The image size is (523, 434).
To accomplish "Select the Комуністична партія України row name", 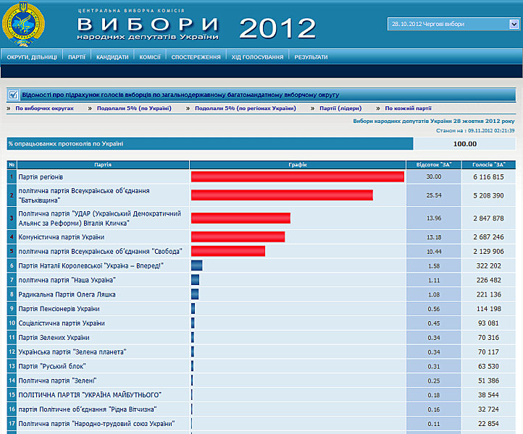I will 62,237.
